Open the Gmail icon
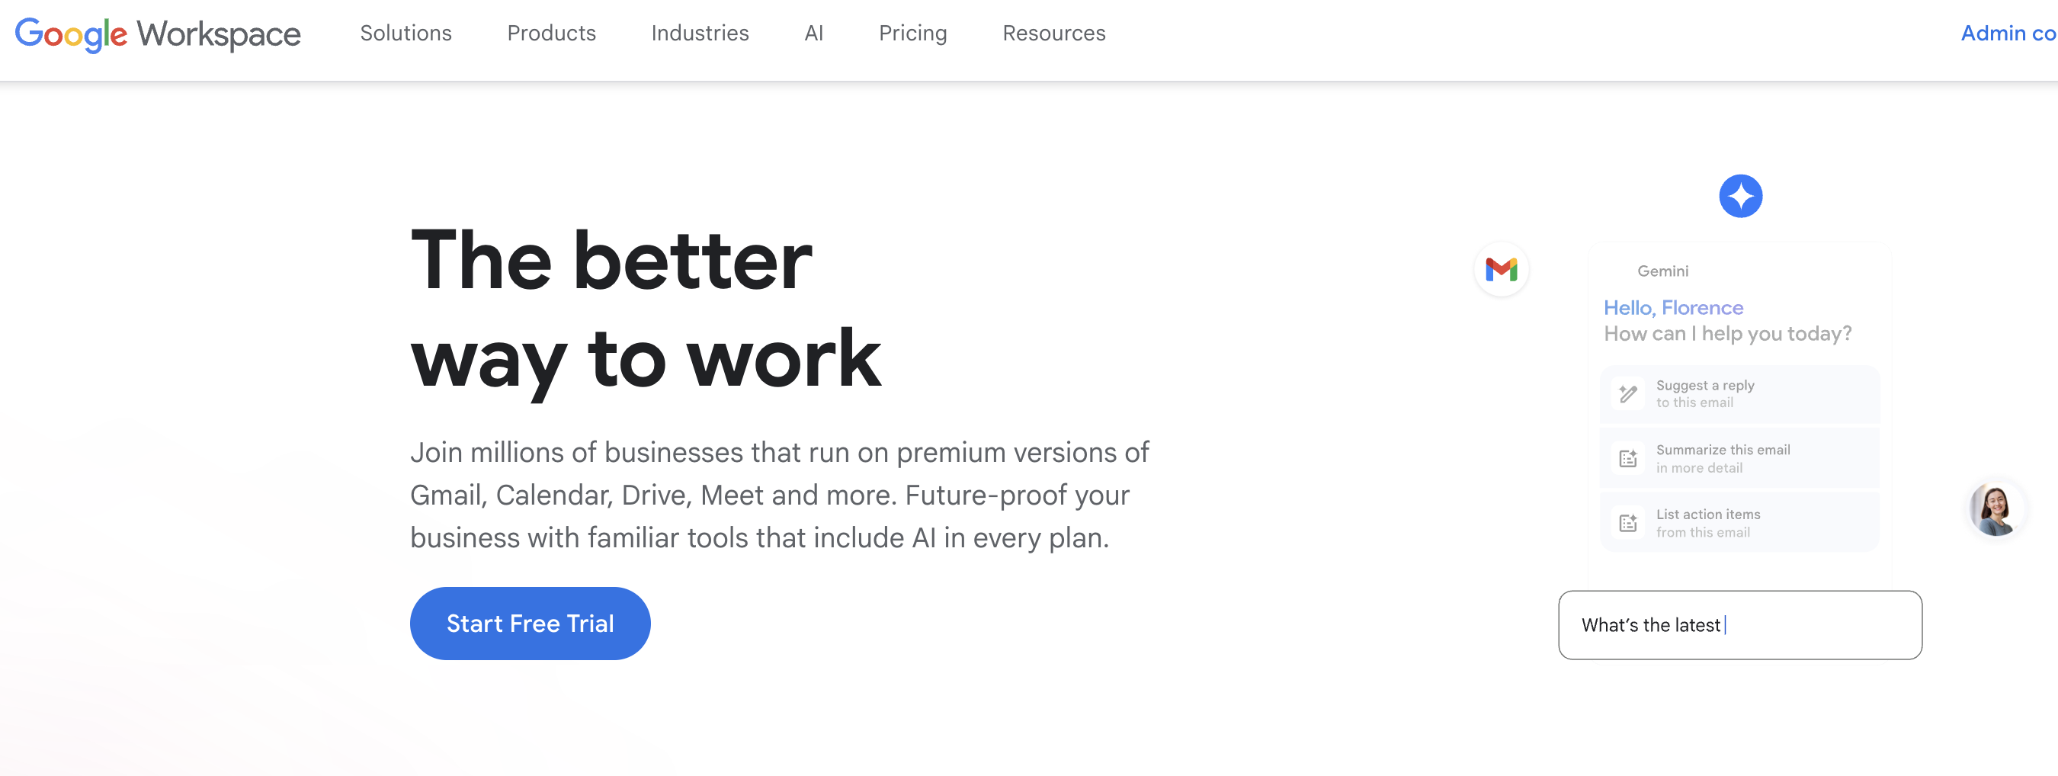Viewport: 2058px width, 776px height. tap(1502, 270)
